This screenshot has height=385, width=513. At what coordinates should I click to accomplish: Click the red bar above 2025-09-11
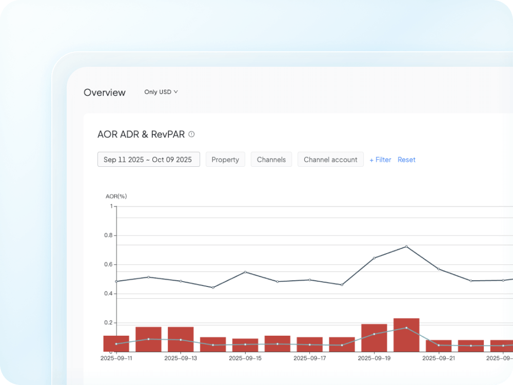tap(116, 344)
